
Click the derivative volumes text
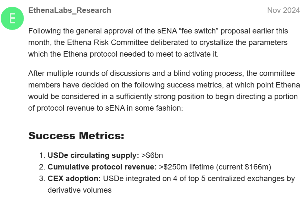pos(79,190)
